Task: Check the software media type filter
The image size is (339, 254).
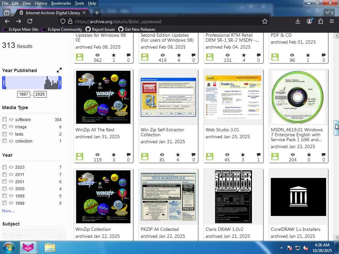Action: click(4, 119)
